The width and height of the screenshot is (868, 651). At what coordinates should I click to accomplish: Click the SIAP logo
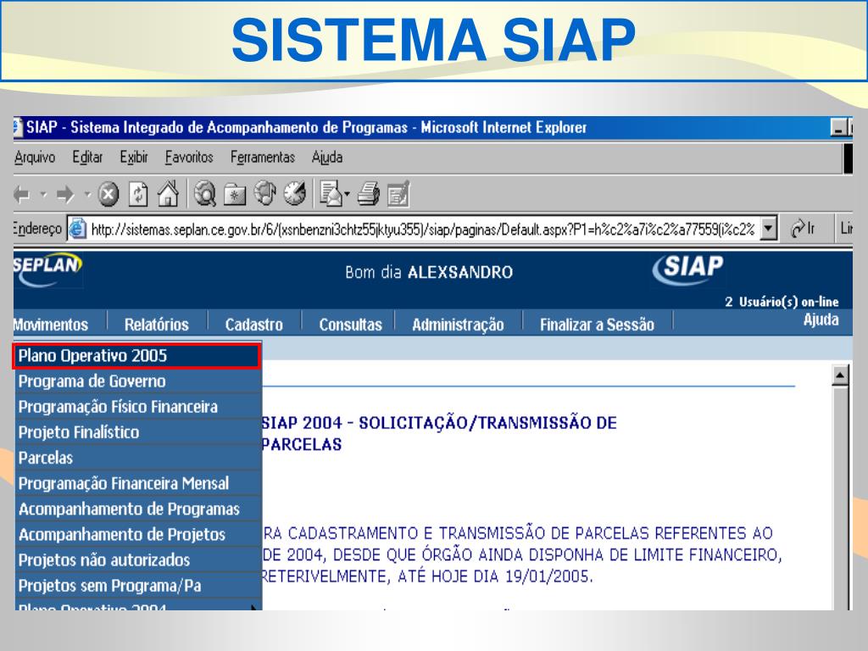688,269
